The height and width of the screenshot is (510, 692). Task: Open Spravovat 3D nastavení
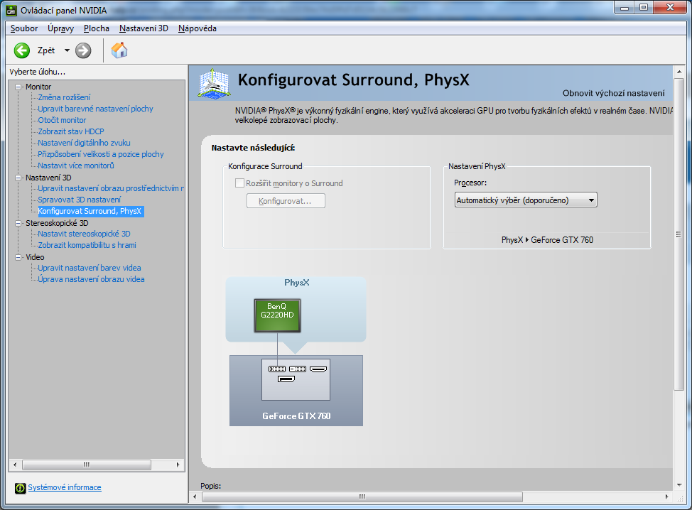pos(79,200)
